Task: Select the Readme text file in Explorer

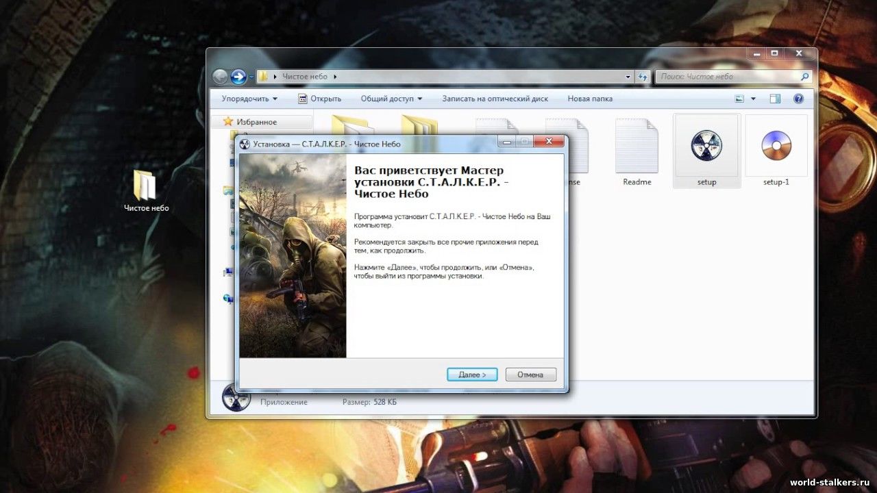Action: point(637,152)
